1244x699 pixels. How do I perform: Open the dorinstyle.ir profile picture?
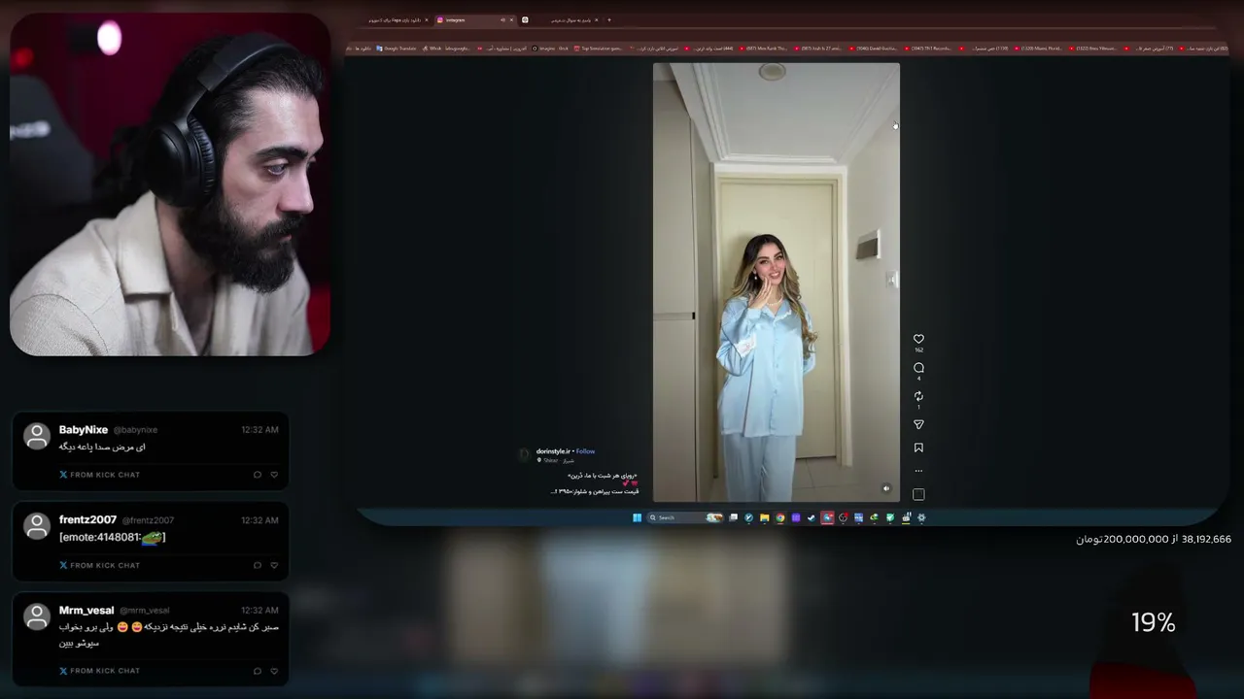tap(525, 454)
